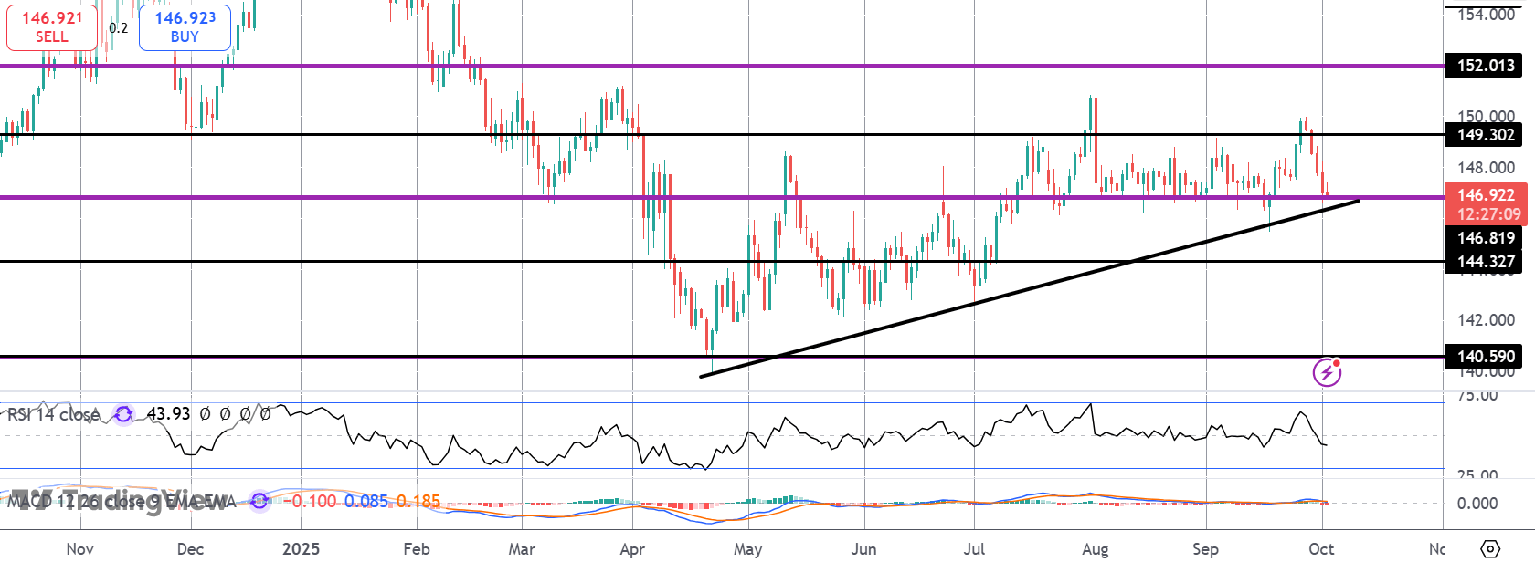
Task: Click the 149.302 price level label
Action: pos(1486,135)
